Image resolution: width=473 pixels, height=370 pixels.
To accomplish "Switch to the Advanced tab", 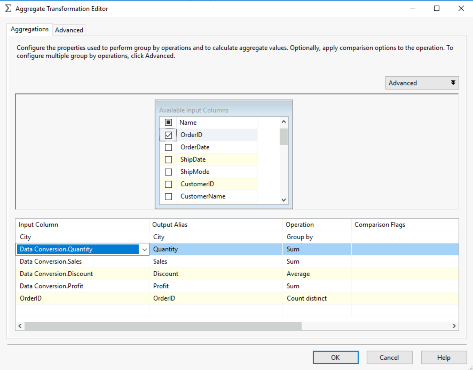I will pyautogui.click(x=69, y=30).
